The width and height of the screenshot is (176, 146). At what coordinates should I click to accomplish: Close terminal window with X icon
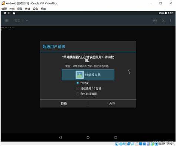pos(163,20)
